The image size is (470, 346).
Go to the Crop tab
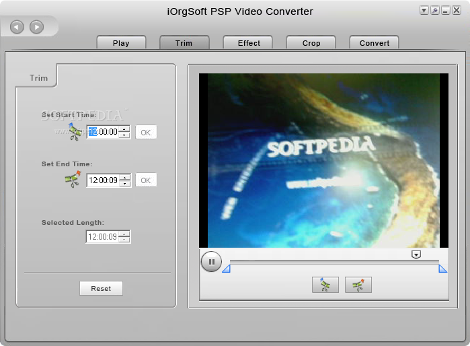click(x=311, y=43)
